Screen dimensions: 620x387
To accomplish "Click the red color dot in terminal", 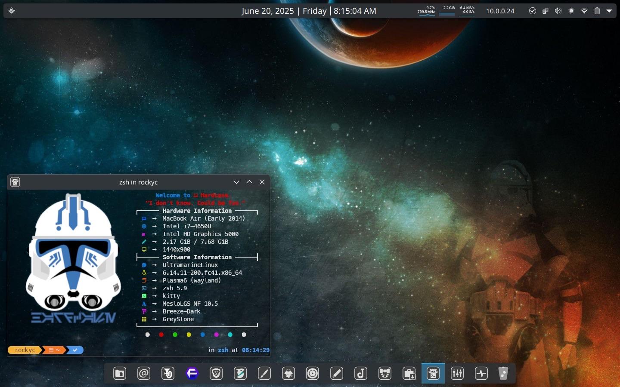I will pyautogui.click(x=161, y=335).
